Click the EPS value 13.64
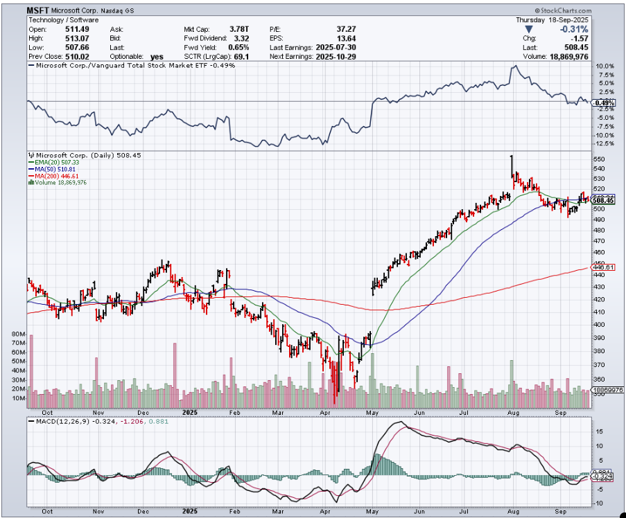 [x=346, y=39]
